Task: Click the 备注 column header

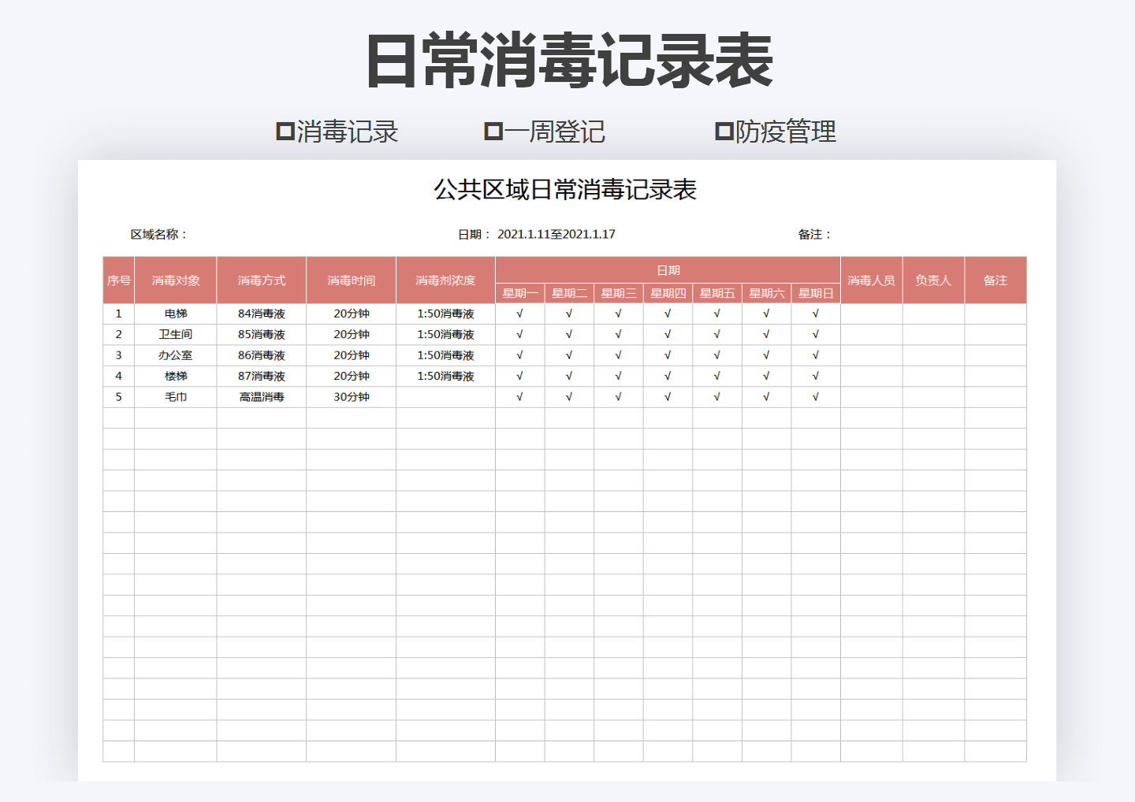Action: click(x=995, y=279)
